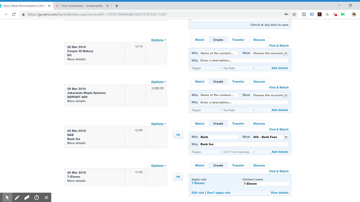Click contact name field for Cooper St Bakery
The width and height of the screenshot is (360, 202).
coord(219,53)
